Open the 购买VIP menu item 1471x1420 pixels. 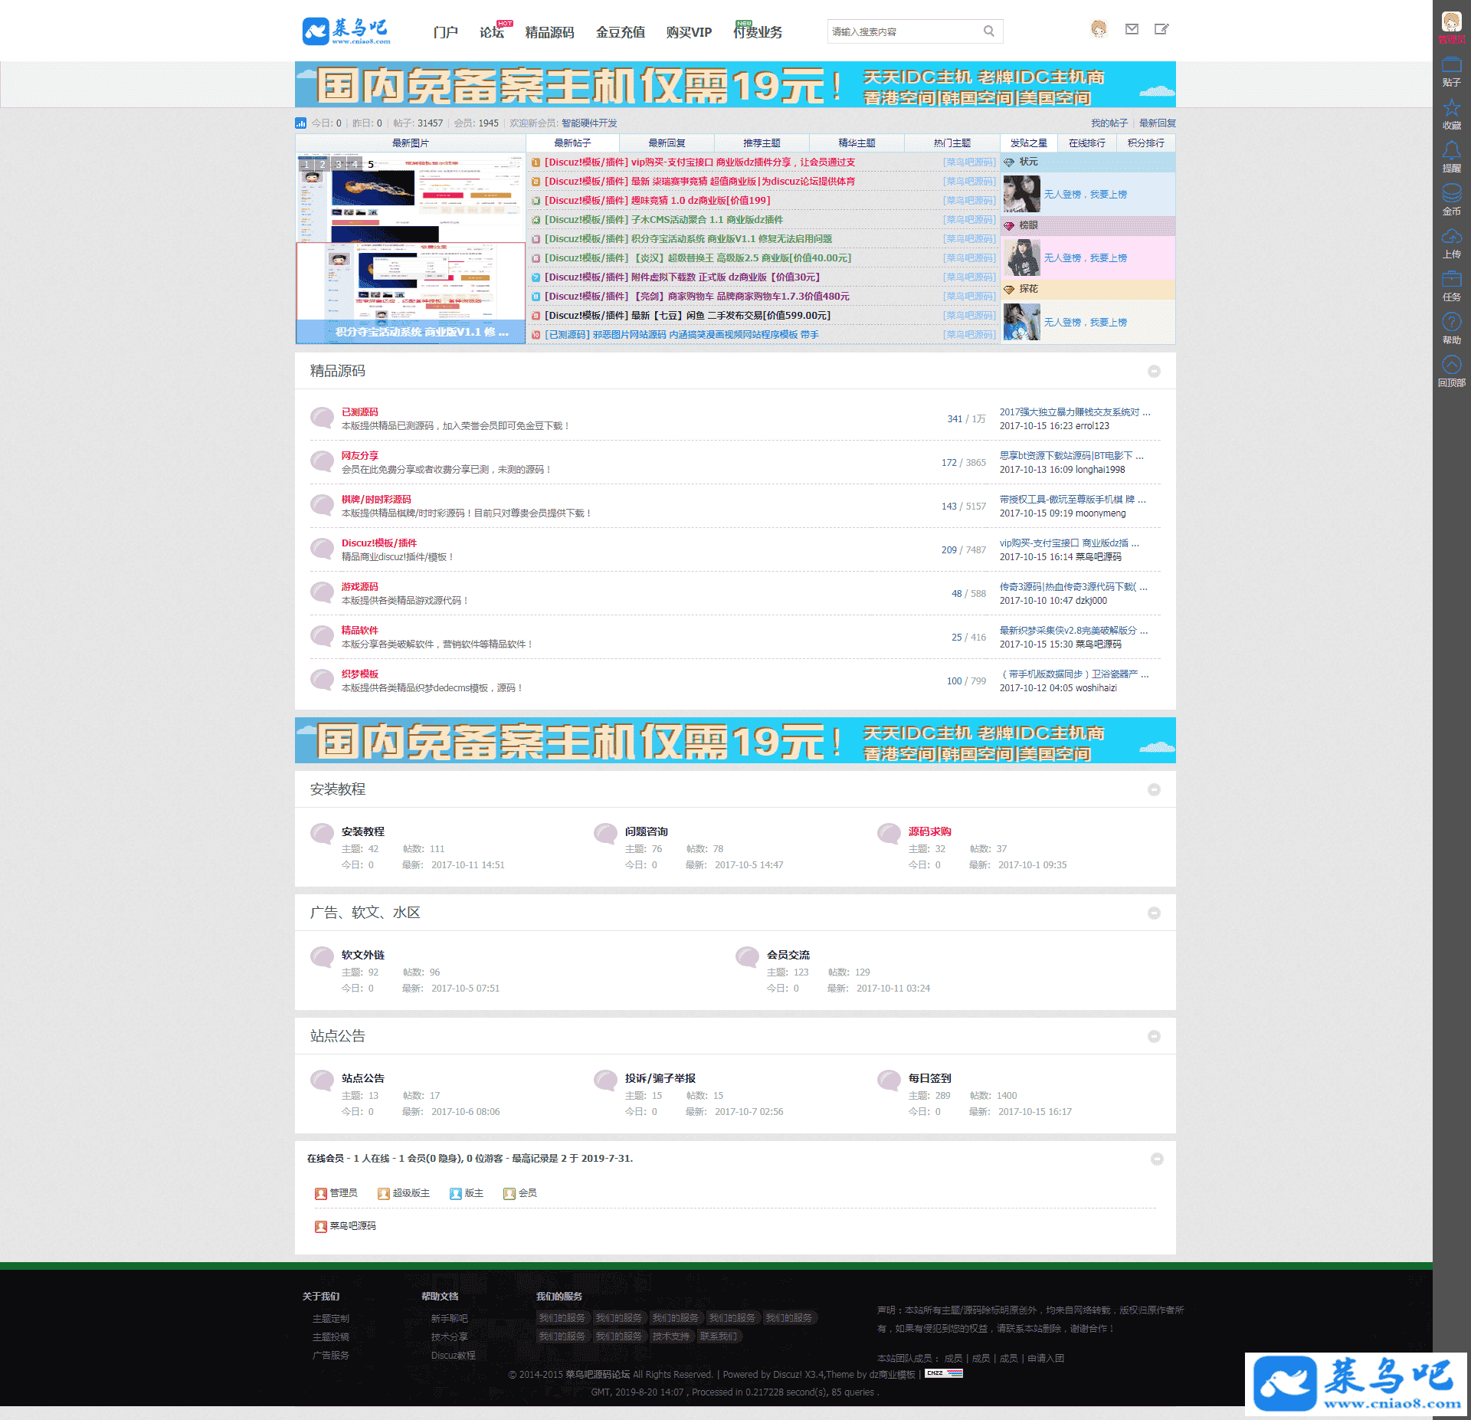click(x=689, y=32)
